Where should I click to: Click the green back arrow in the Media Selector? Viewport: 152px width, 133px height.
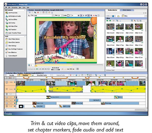107,21
